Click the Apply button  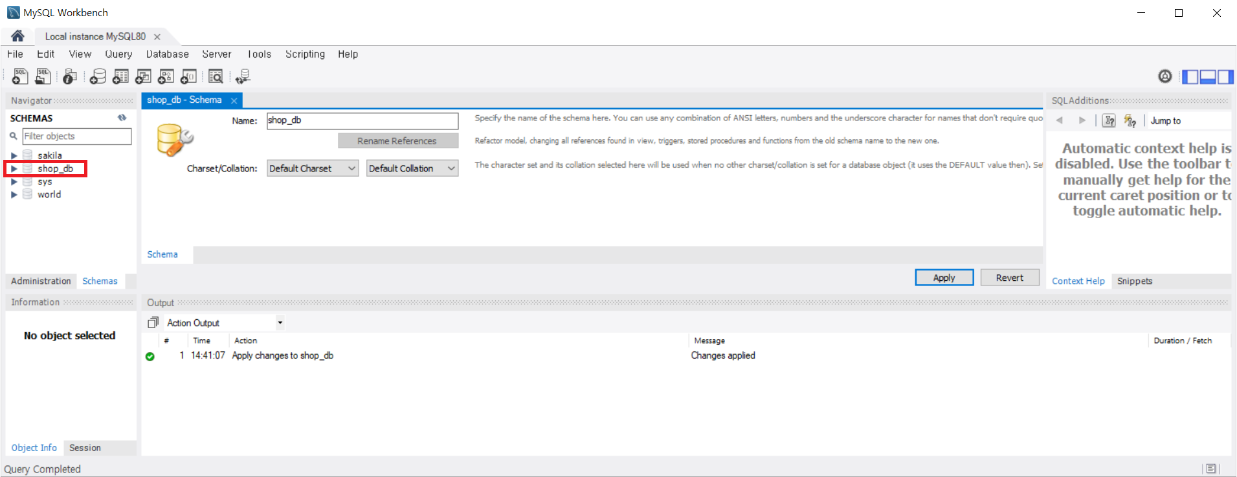coord(944,278)
